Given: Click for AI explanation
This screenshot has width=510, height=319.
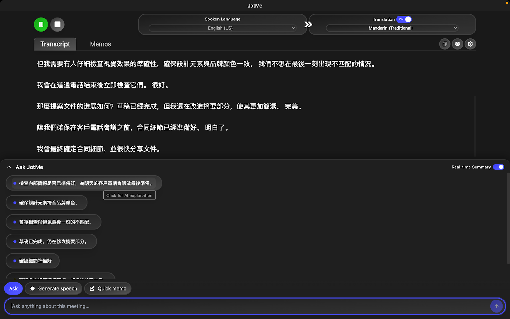Looking at the screenshot, I should pos(129,195).
